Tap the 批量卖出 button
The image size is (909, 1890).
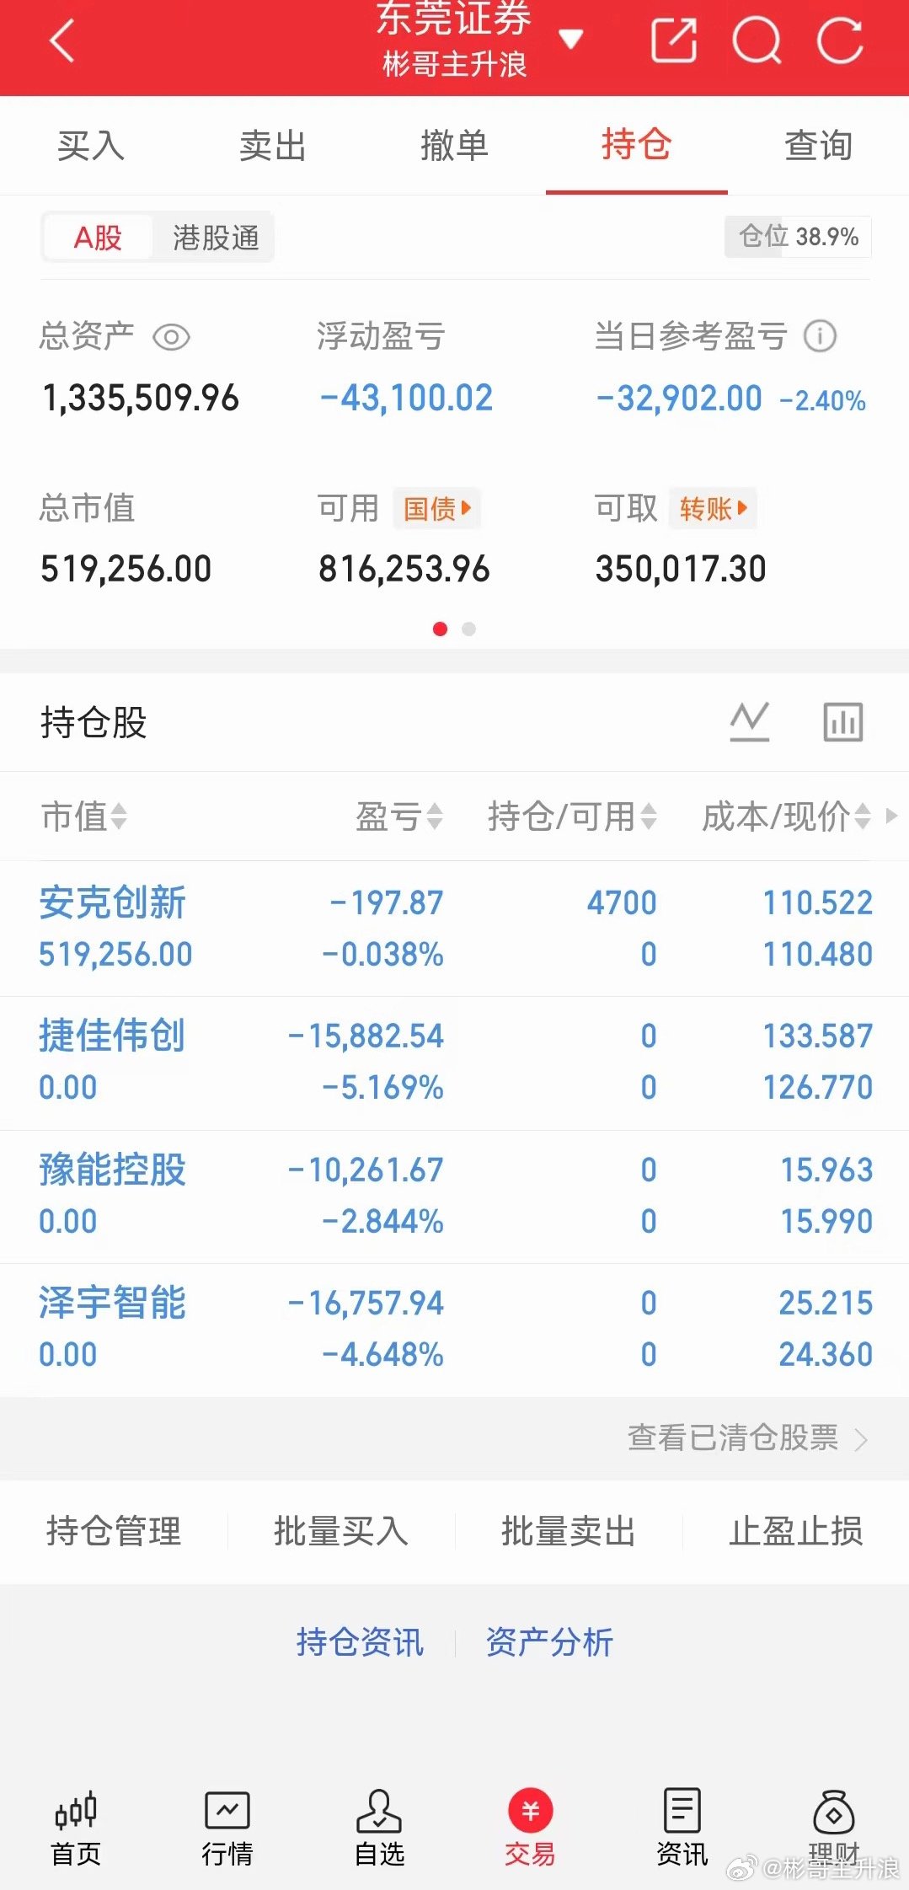tap(569, 1531)
